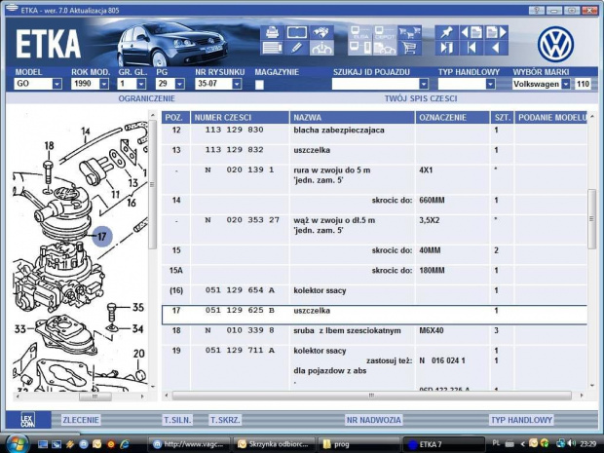Open Internet Explorer quick launch icon
604x453 pixels.
[x=125, y=444]
